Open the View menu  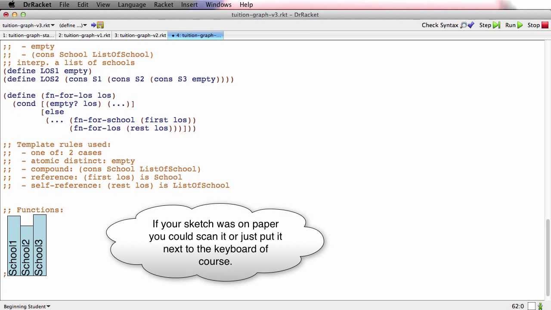[103, 5]
